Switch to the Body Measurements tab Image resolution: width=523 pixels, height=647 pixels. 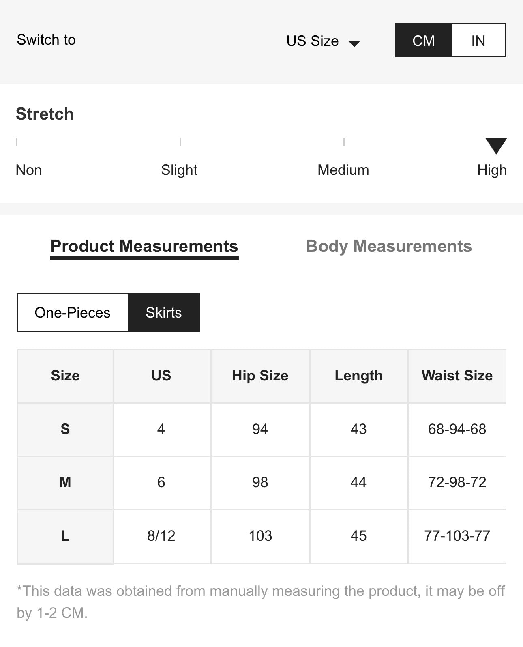coord(388,246)
